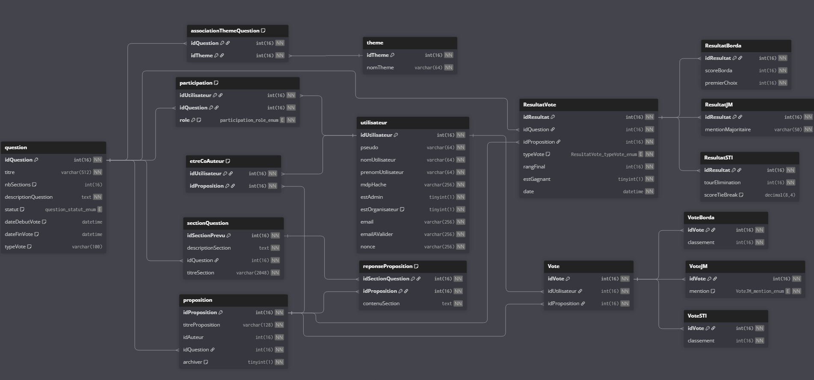Click foreign key icon on proposition's idQuestion

pos(213,350)
